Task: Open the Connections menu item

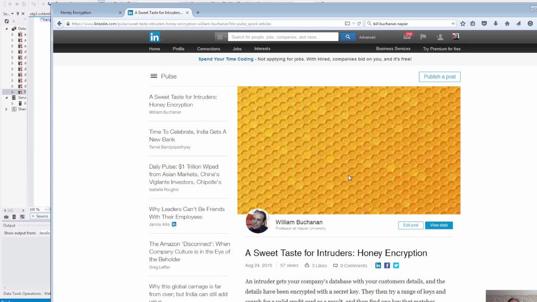Action: [x=209, y=49]
